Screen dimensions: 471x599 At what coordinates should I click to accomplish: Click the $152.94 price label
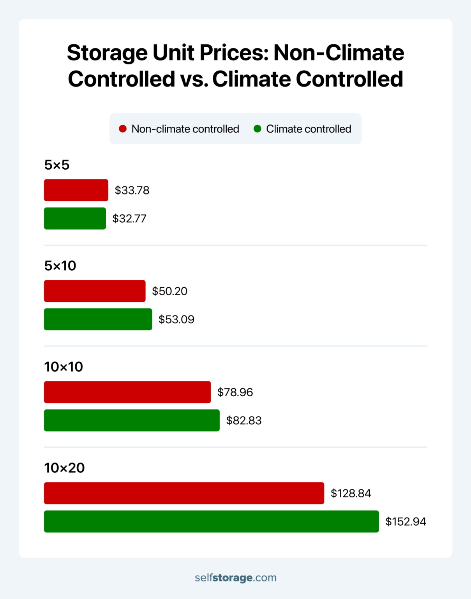tap(406, 522)
